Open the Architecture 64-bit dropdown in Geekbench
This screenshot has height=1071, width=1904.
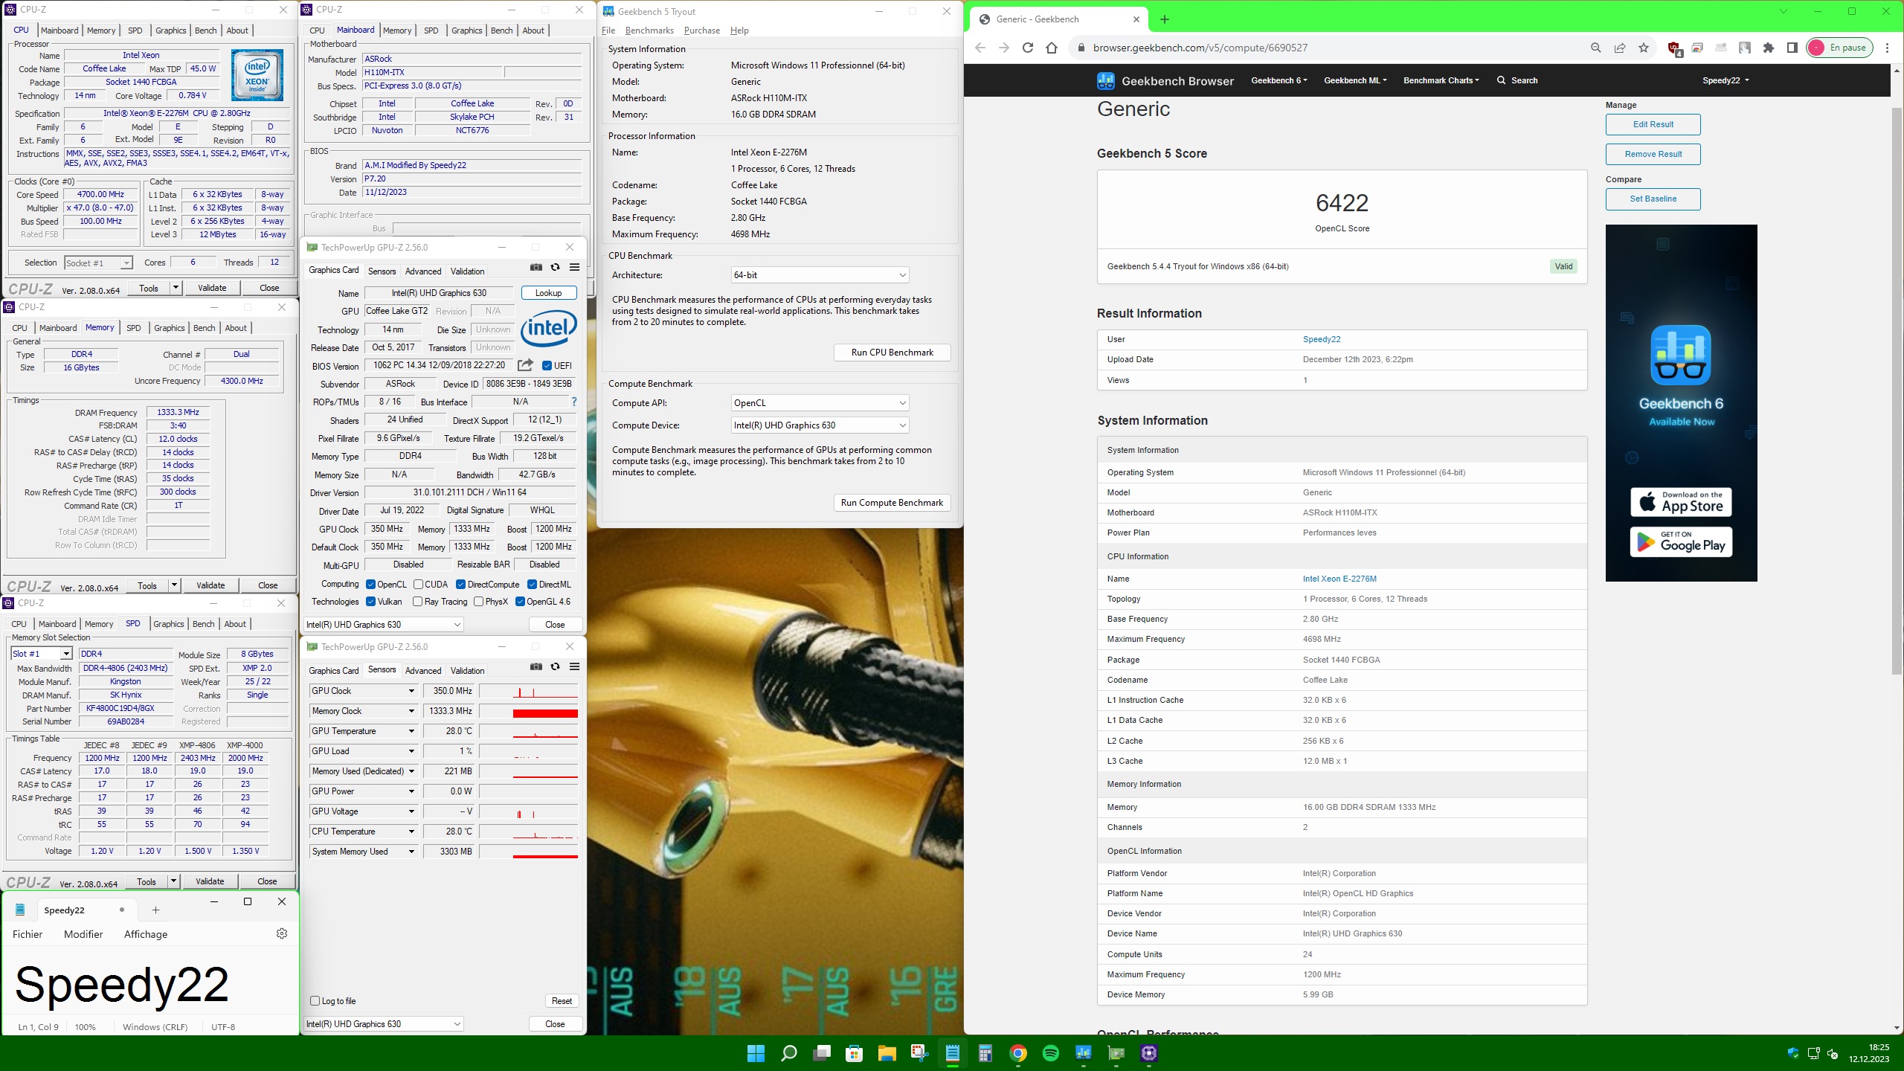pyautogui.click(x=820, y=275)
